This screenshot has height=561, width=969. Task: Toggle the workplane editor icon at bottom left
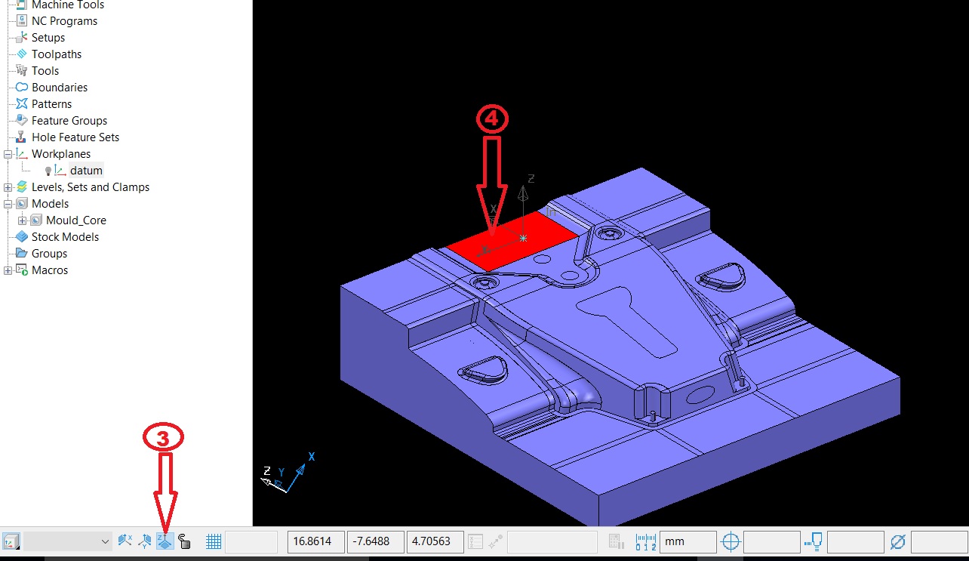click(11, 541)
